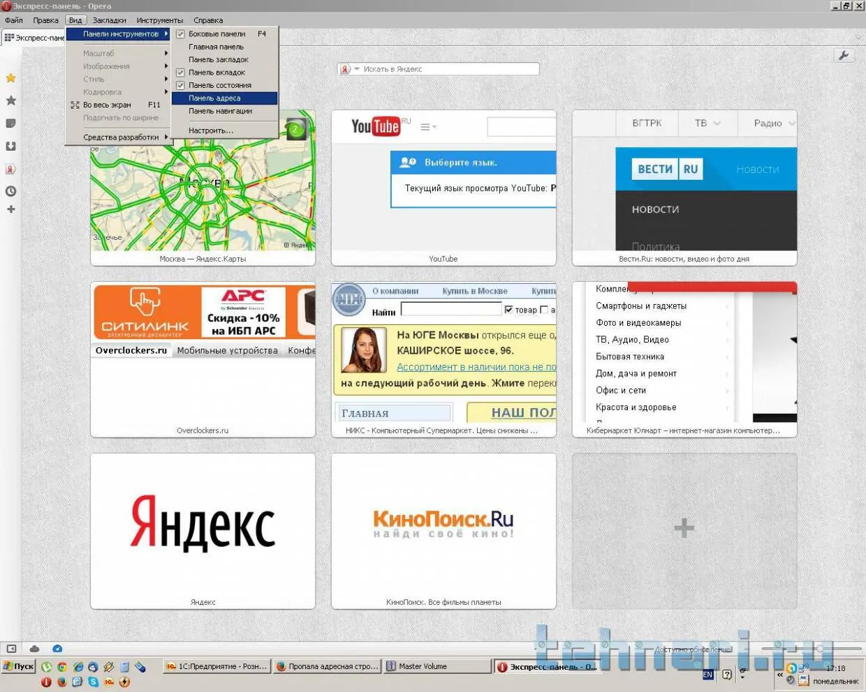This screenshot has height=692, width=866.
Task: Click the Opera icon in quick launch
Action: pos(46,682)
